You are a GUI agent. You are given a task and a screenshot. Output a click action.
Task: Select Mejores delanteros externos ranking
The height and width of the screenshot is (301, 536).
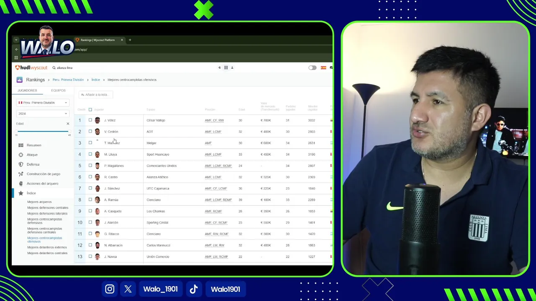[47, 247]
